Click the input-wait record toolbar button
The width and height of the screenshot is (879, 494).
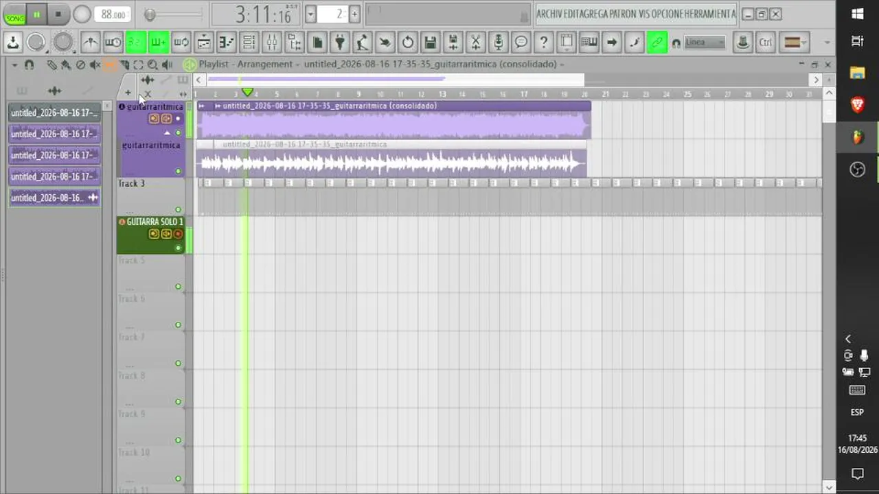(113, 43)
